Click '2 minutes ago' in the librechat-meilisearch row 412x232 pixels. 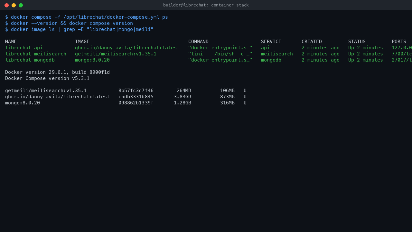click(x=321, y=54)
